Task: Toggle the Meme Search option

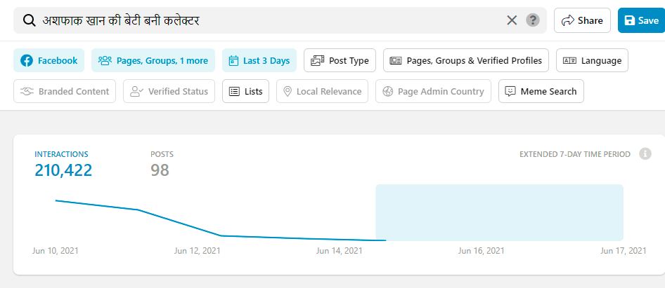Action: 541,91
